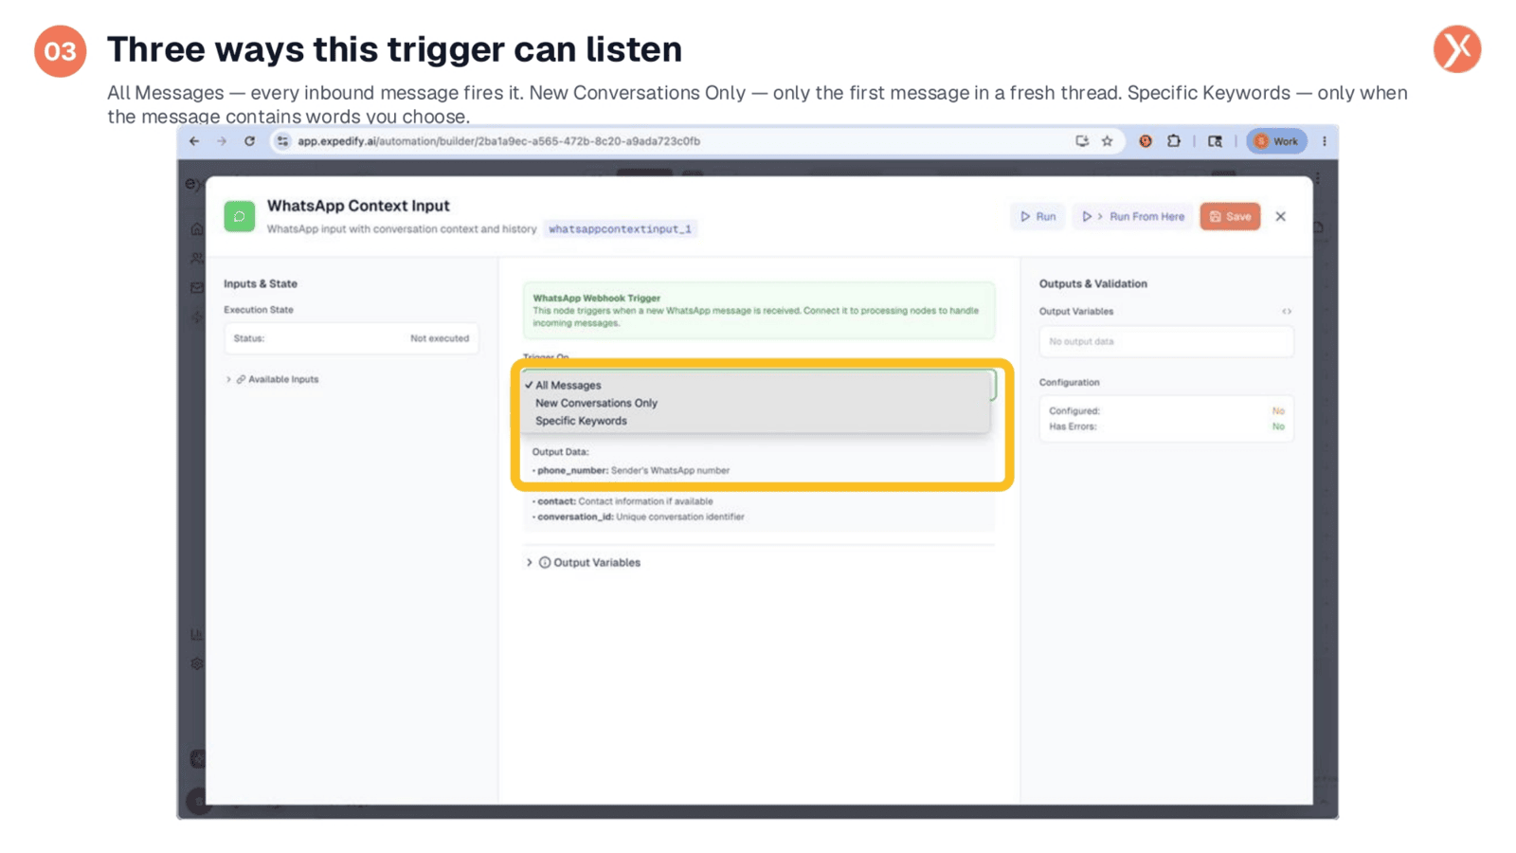Screen dimensions: 1516x853
Task: Click the Not executed status value
Action: [440, 338]
